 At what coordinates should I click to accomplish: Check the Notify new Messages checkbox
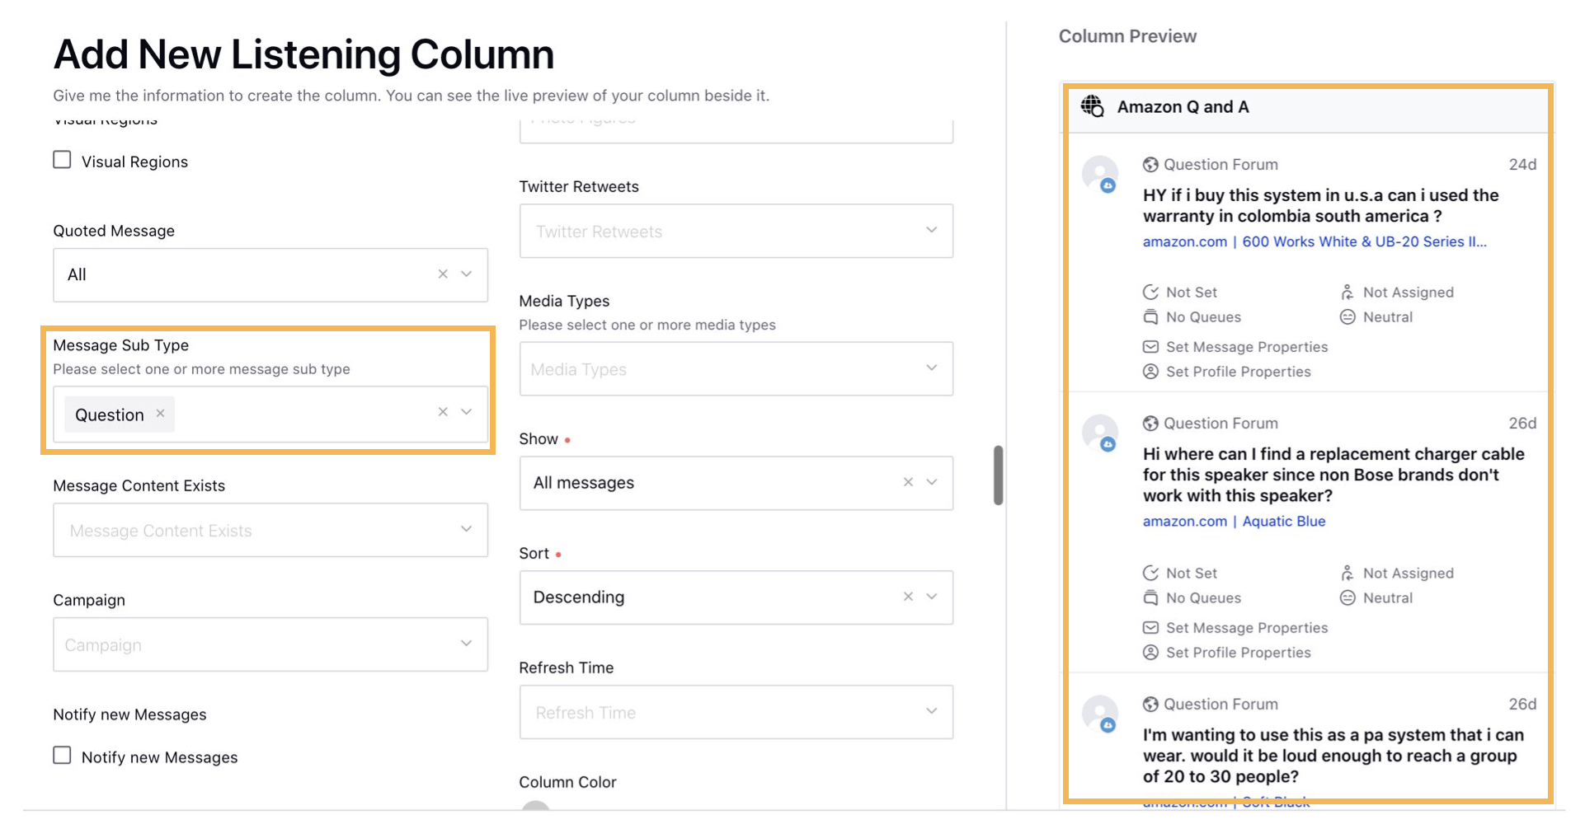pos(62,756)
